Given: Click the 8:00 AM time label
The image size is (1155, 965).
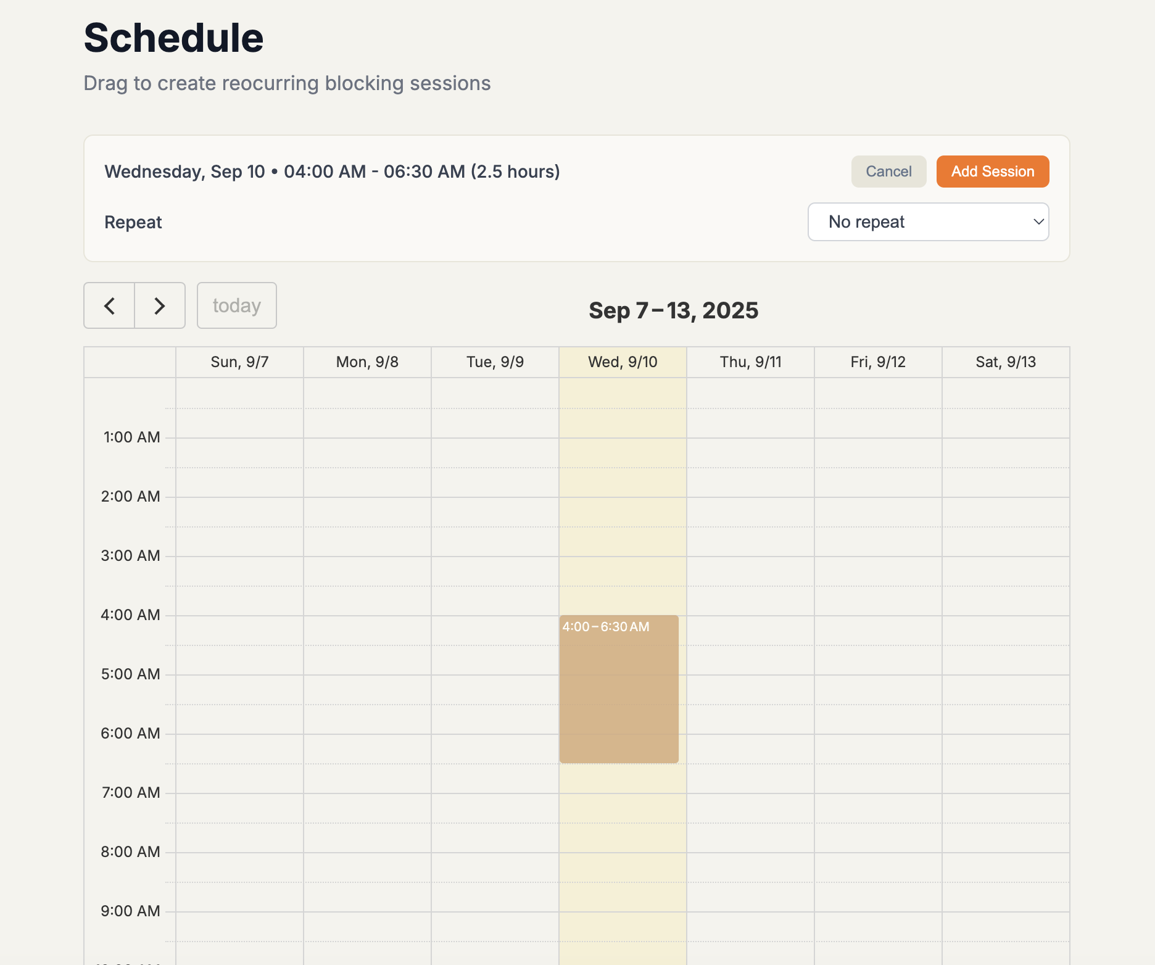Looking at the screenshot, I should [130, 851].
